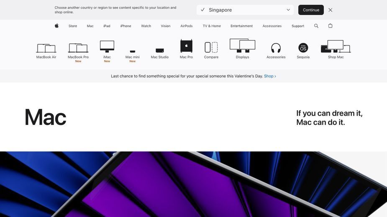Click the Apple logo home icon
The image size is (387, 217).
pos(57,25)
